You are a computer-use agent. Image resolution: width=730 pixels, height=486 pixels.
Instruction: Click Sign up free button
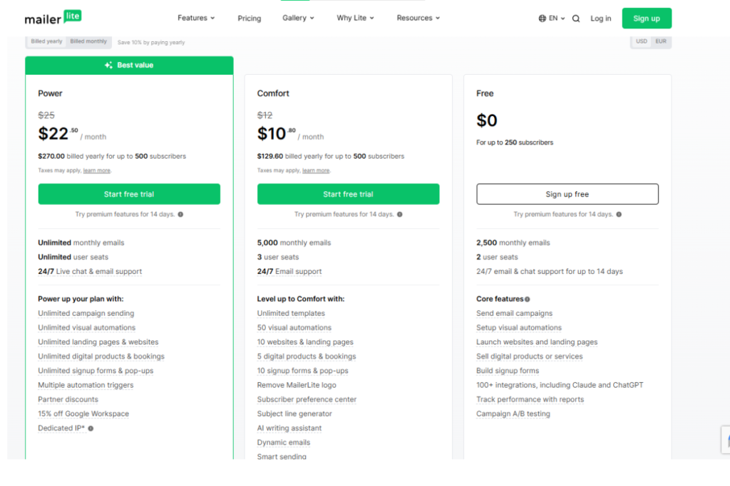pyautogui.click(x=567, y=194)
